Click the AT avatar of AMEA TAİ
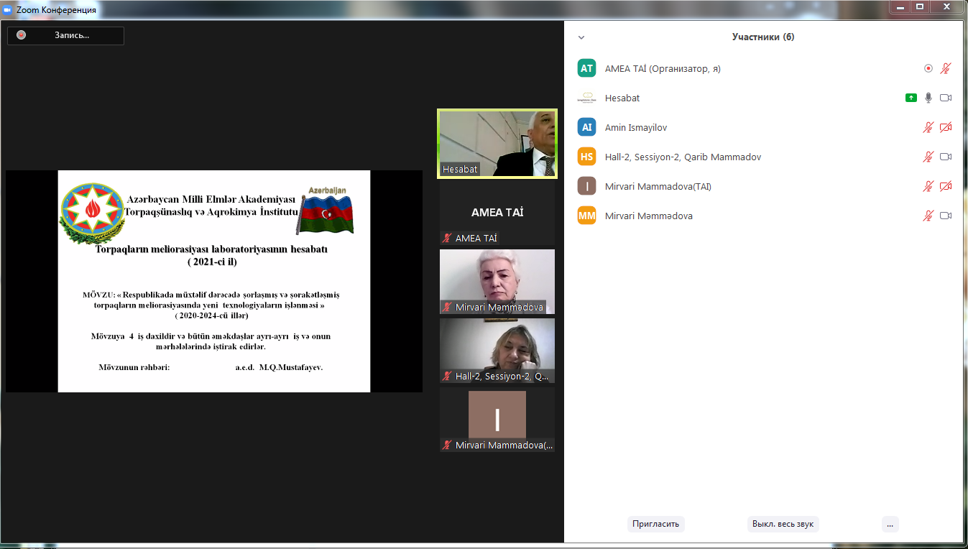The image size is (968, 549). tap(587, 68)
